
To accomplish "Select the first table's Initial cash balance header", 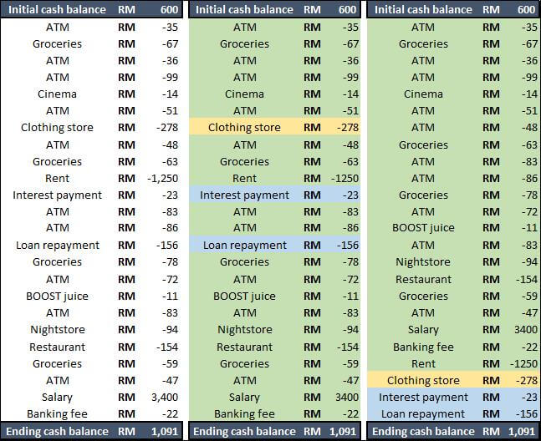I will [57, 9].
